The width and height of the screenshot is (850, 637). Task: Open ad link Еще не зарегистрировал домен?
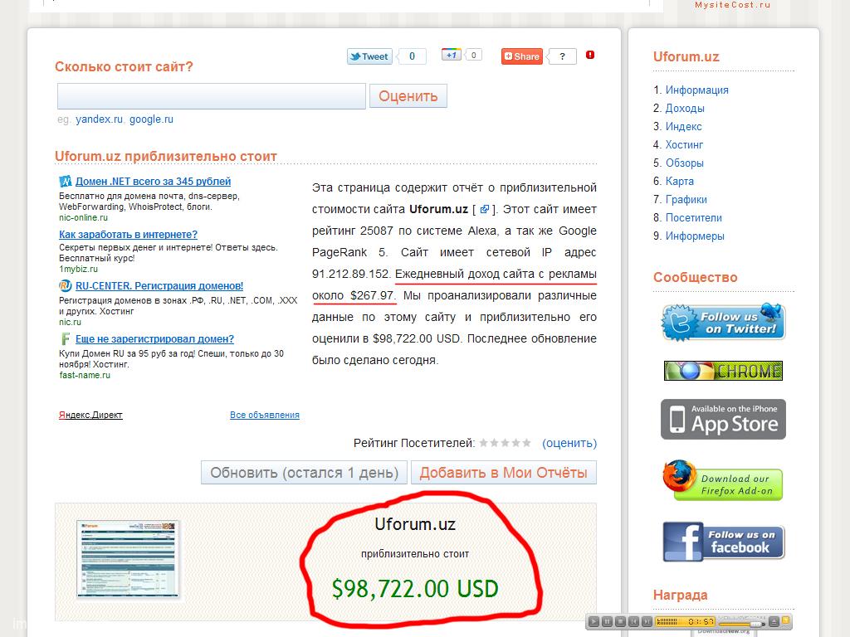click(154, 339)
